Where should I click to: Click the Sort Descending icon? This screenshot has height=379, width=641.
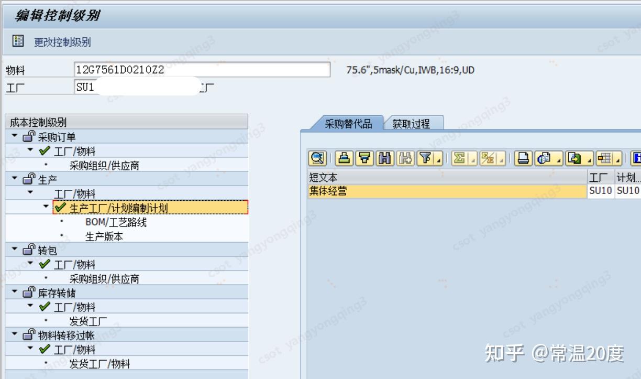tap(364, 158)
